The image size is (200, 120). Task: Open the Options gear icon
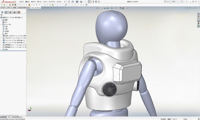pyautogui.click(x=99, y=2)
